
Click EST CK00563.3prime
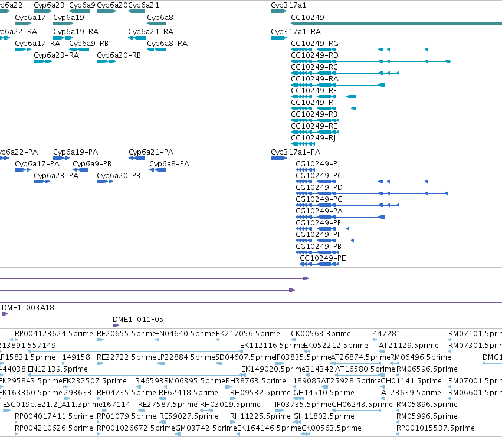[321, 334]
